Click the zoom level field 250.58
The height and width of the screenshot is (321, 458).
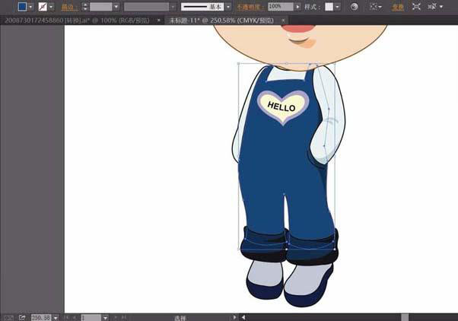click(x=41, y=317)
